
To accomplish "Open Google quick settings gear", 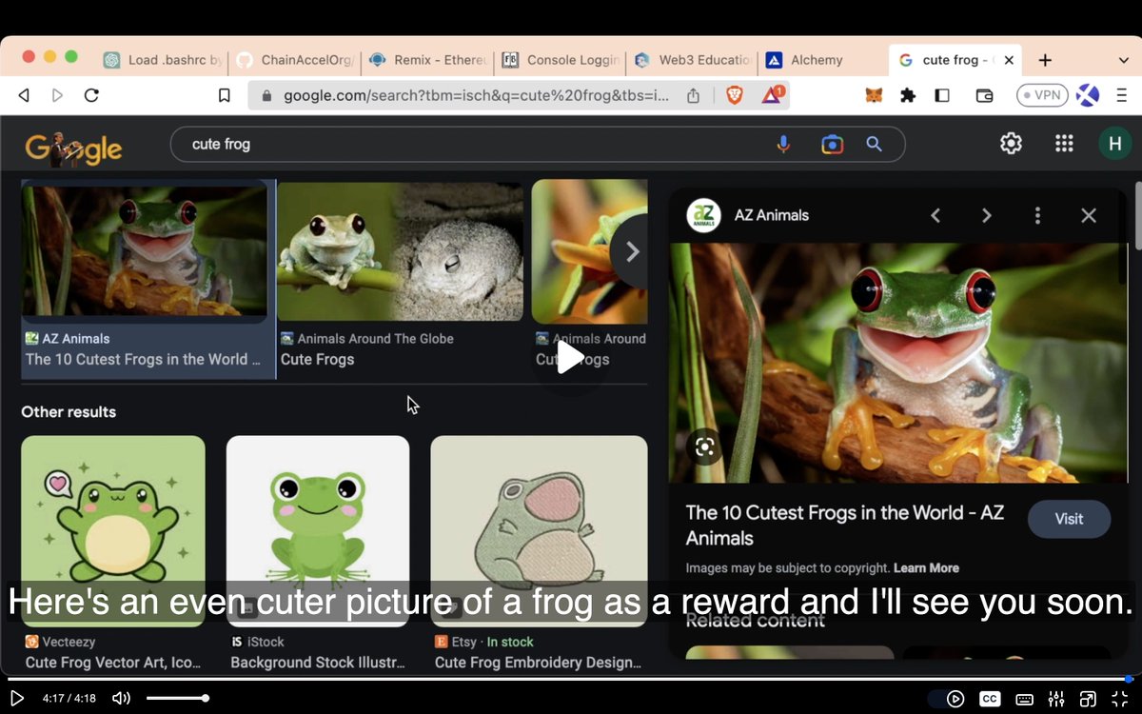I will point(1011,144).
